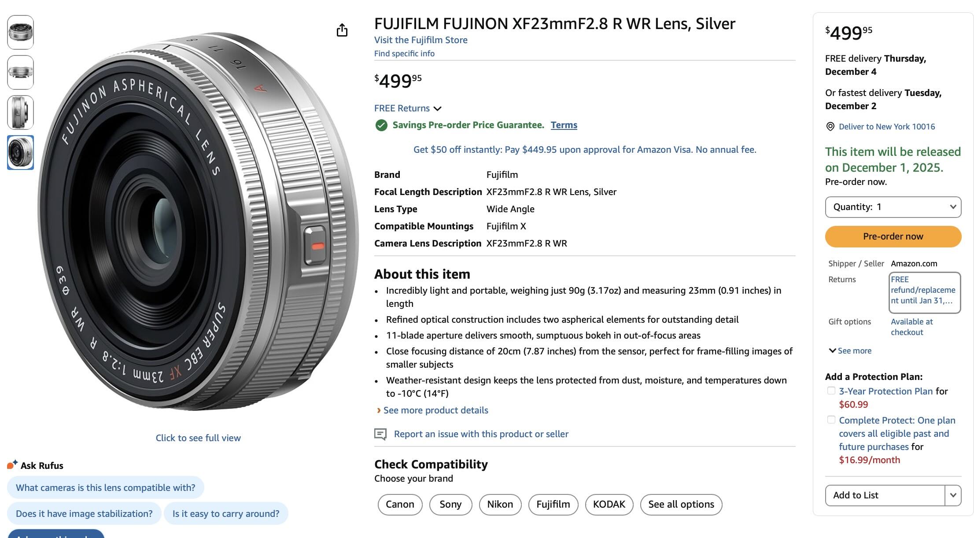Image resolution: width=974 pixels, height=538 pixels.
Task: Expand the FREE Returns details chevron
Action: pyautogui.click(x=438, y=108)
